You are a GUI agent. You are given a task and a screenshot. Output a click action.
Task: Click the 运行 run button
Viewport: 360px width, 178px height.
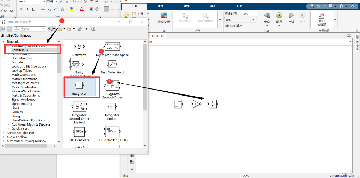[279, 18]
